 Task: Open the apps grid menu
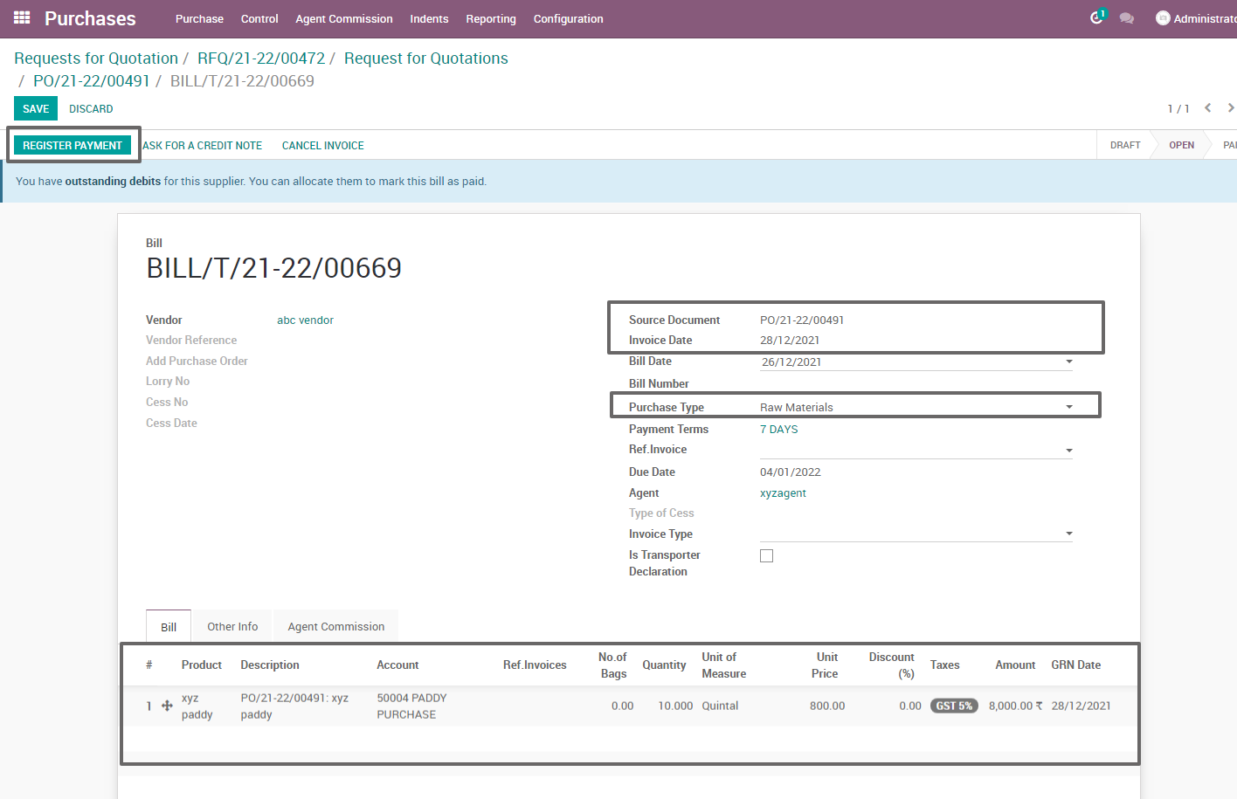point(21,18)
